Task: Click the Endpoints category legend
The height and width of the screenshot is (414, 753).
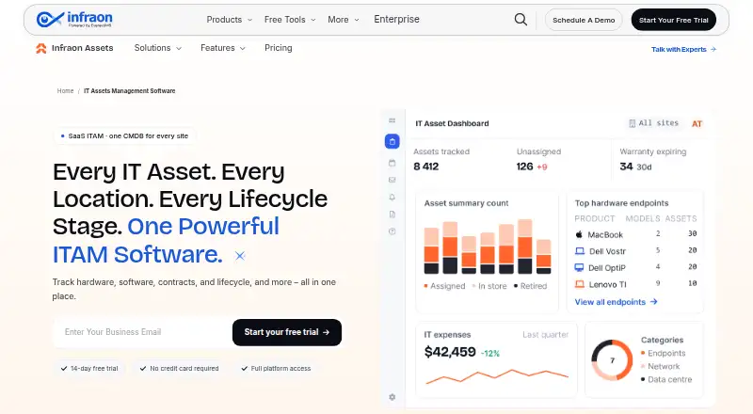Action: pos(664,353)
